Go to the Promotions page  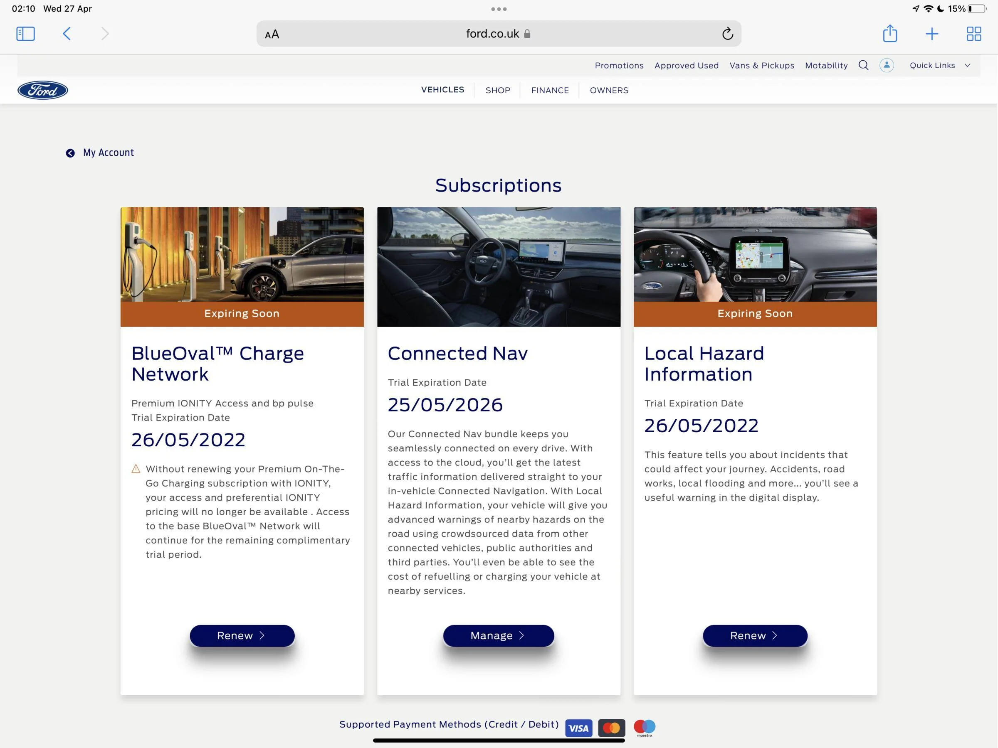pos(619,65)
